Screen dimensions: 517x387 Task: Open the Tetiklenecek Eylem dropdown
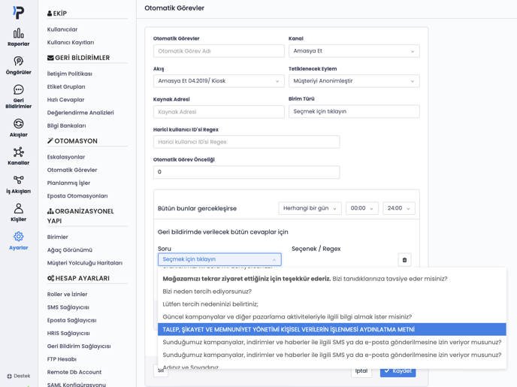coord(354,81)
